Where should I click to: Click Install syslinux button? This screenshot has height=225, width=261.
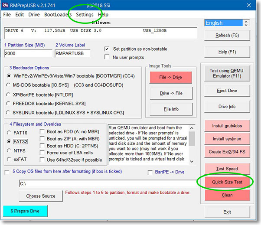tap(227, 139)
